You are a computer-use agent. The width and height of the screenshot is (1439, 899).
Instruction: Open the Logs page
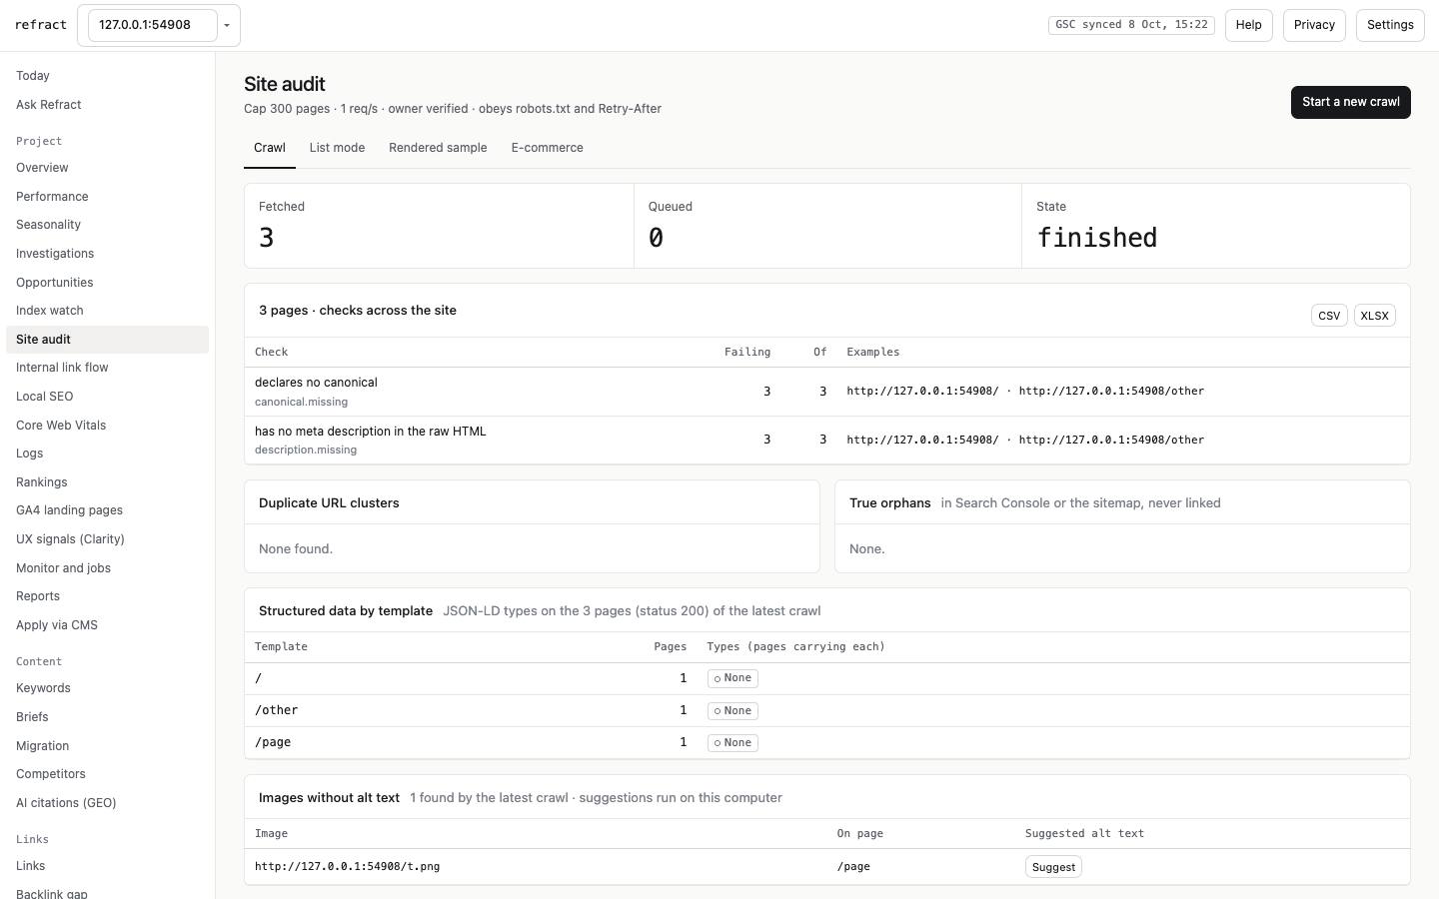(x=107, y=453)
